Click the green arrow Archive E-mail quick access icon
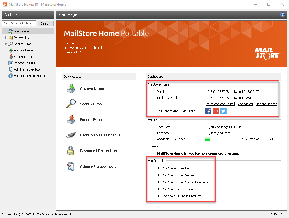 (71, 88)
